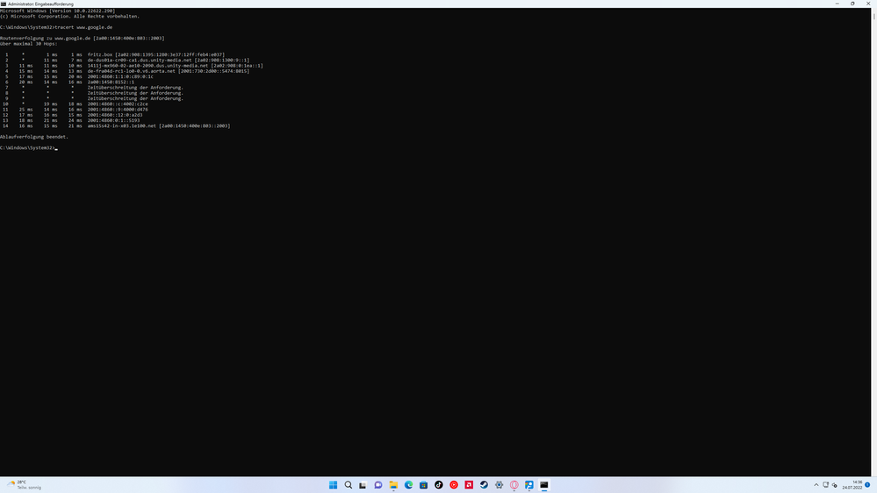Expand hidden system tray icons chevron
This screenshot has height=493, width=877.
[816, 484]
